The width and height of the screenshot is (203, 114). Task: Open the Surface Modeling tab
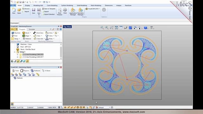(x=67, y=5)
